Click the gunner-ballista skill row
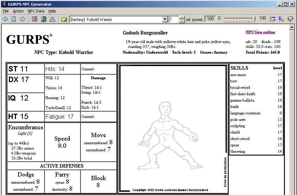 click(256, 100)
